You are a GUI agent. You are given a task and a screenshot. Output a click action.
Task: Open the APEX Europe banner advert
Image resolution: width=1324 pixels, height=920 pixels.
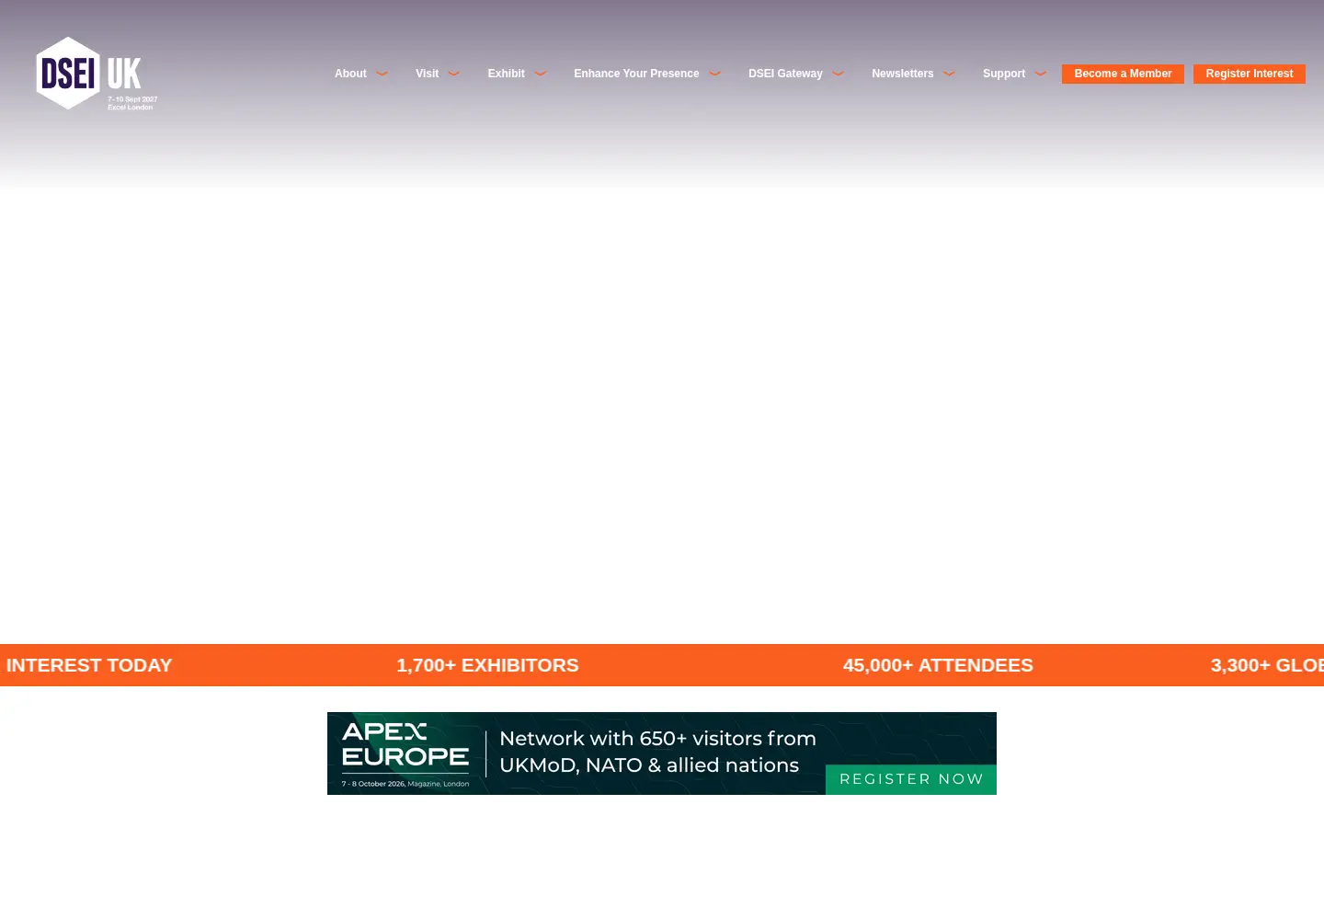click(x=662, y=753)
